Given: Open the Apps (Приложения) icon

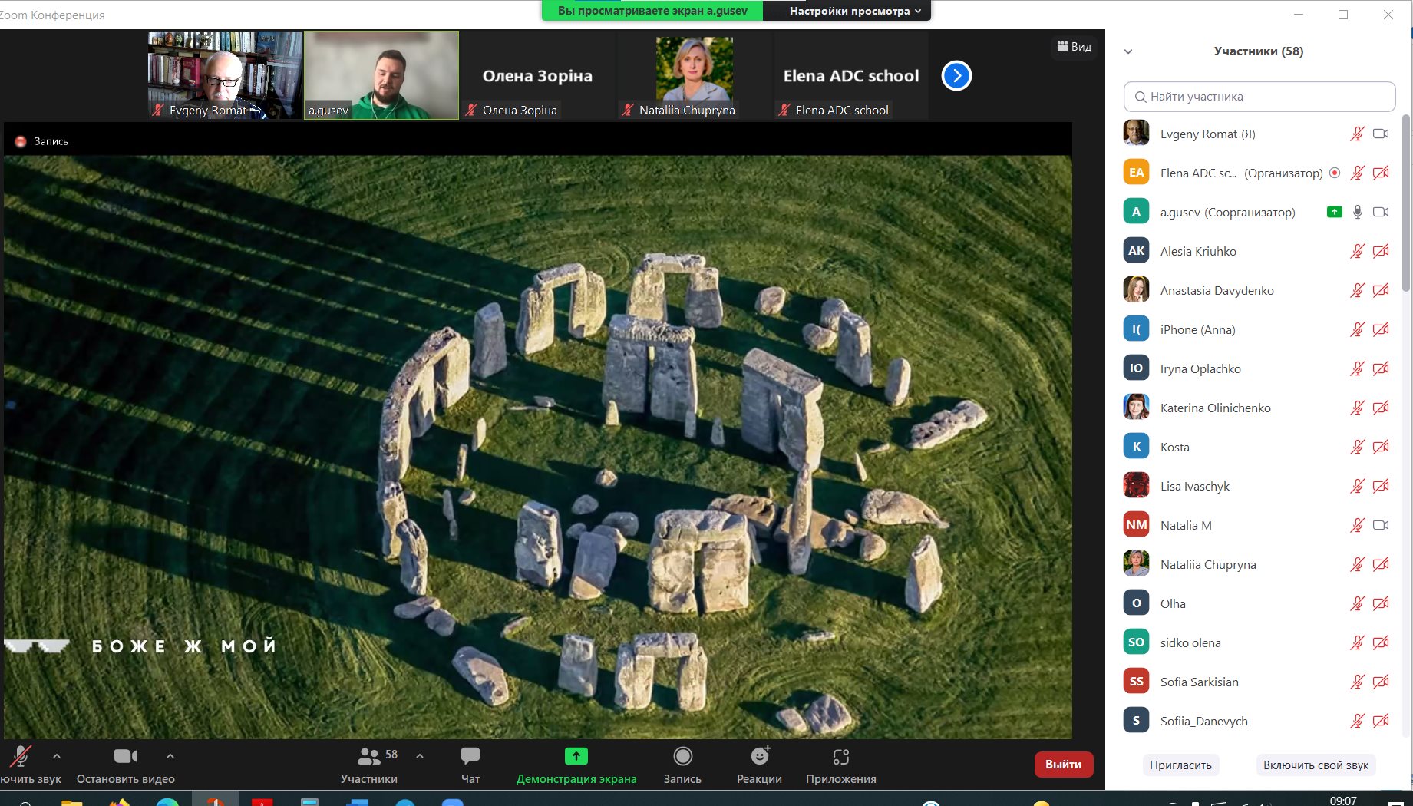Looking at the screenshot, I should [840, 757].
